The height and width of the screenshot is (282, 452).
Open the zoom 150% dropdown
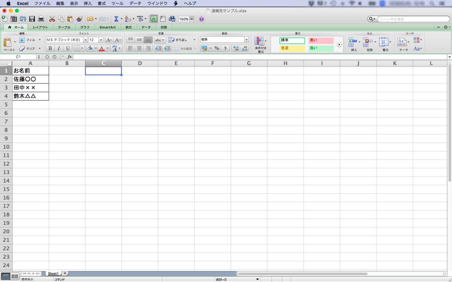(x=192, y=19)
